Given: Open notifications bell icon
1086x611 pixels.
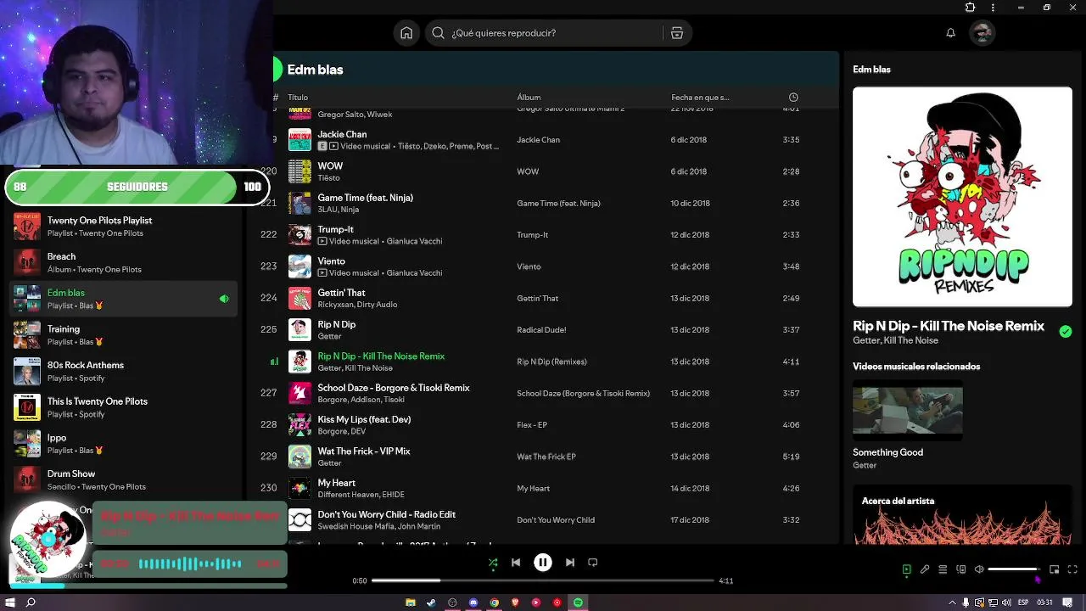Looking at the screenshot, I should [951, 33].
